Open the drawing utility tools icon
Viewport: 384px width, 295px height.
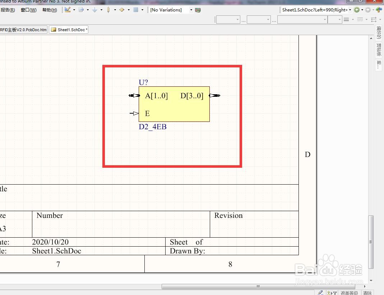[68, 10]
